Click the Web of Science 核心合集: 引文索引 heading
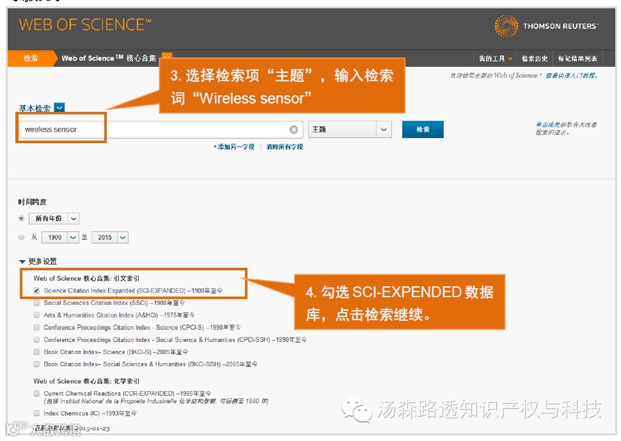Image resolution: width=621 pixels, height=441 pixels. [86, 278]
